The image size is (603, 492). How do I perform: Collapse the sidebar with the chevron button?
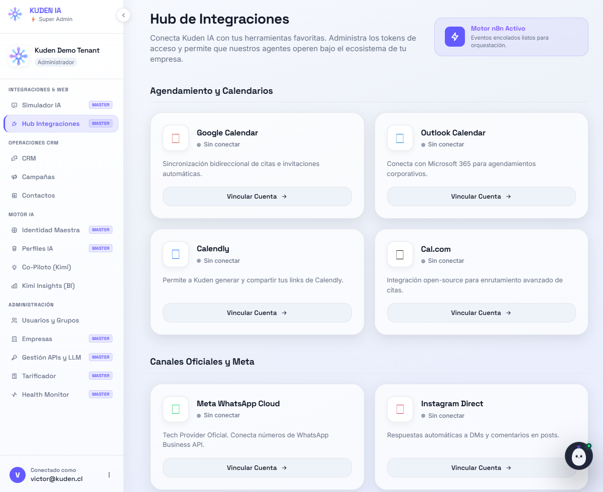[124, 15]
